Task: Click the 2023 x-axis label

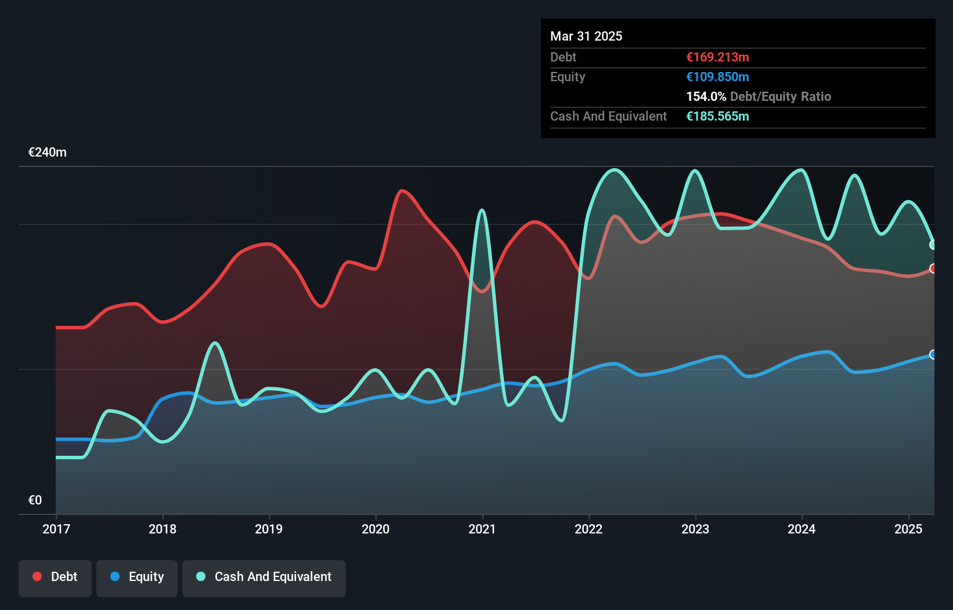Action: (x=695, y=529)
